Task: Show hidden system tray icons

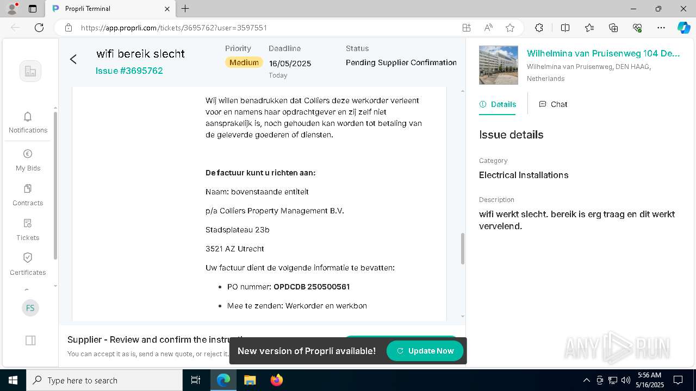Action: tap(586, 380)
